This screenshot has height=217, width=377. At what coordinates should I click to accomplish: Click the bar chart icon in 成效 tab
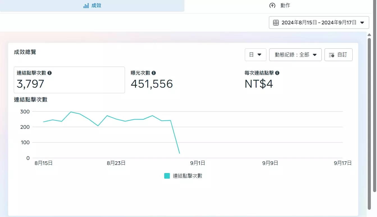pyautogui.click(x=86, y=6)
